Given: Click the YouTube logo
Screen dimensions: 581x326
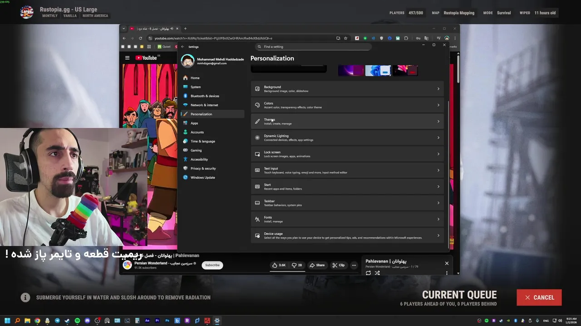Looking at the screenshot, I should point(146,58).
